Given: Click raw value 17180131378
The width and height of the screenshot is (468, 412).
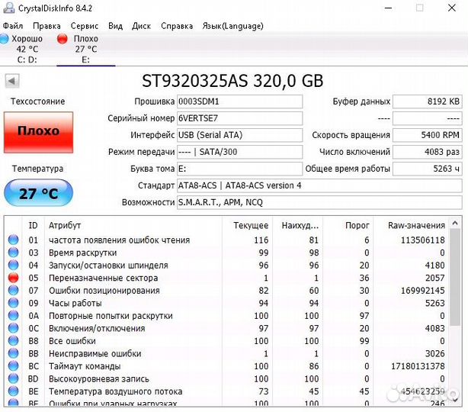Looking at the screenshot, I should (418, 366).
